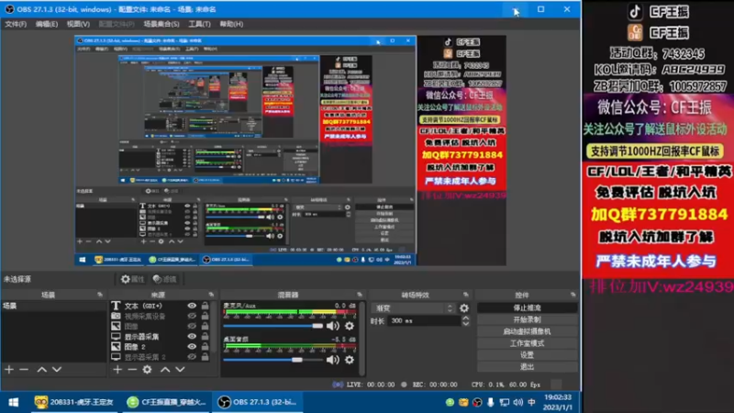Viewport: 734px width, 413px height.
Task: Click the 时长 300 ms duration field
Action: coord(424,320)
